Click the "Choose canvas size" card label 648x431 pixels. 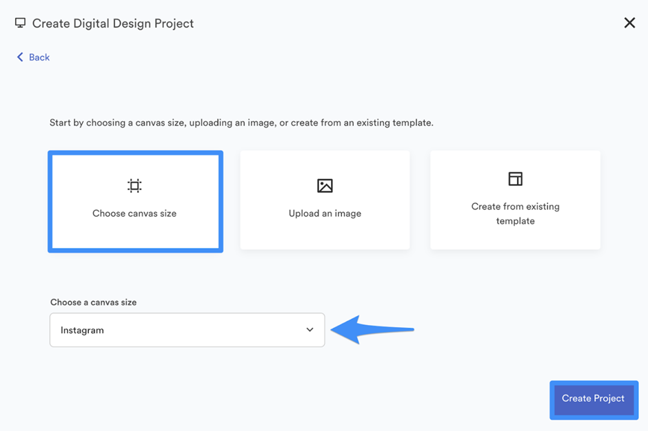[x=134, y=213]
